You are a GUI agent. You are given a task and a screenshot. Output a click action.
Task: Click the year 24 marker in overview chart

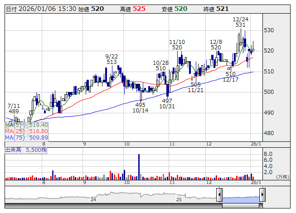tap(93, 199)
